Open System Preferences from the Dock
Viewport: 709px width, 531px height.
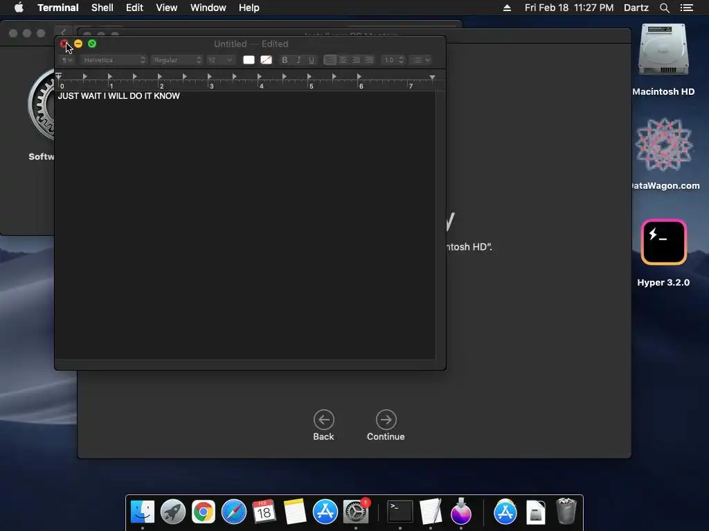356,512
